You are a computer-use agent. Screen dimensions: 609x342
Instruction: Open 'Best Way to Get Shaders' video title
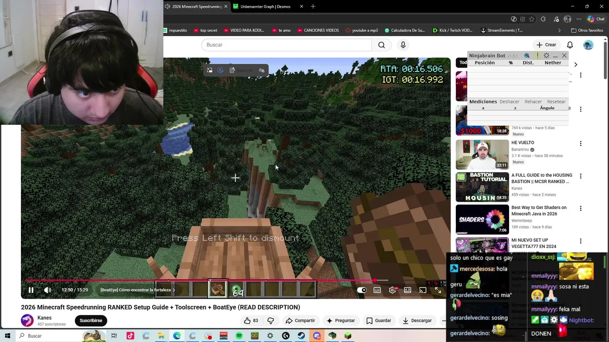(x=539, y=210)
